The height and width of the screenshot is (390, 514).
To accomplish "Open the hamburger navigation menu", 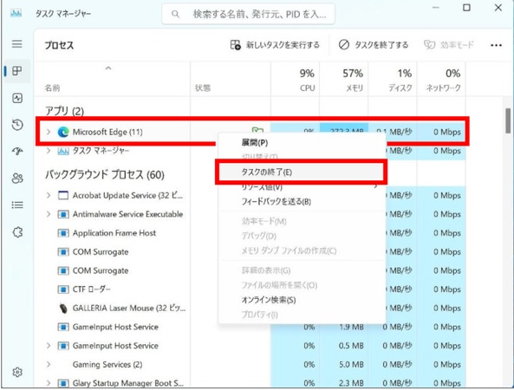I will pyautogui.click(x=17, y=44).
